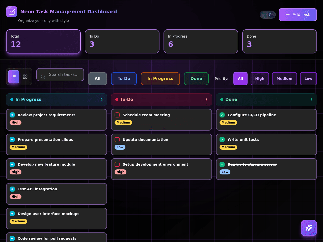323x242 pixels.
Task: Switch to list view icon
Action: tap(14, 77)
